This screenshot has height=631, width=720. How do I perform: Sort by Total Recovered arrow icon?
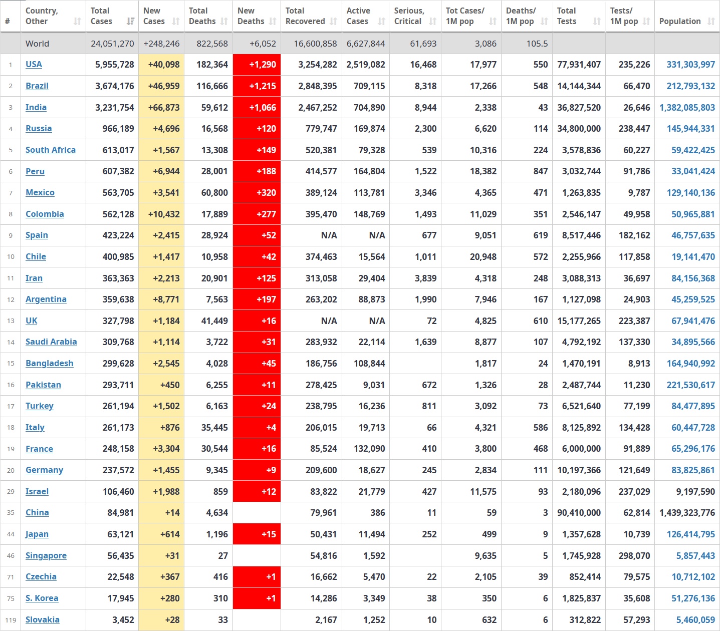point(334,22)
